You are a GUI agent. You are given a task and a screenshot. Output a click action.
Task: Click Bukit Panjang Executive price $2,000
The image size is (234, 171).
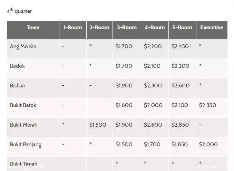pos(208,145)
